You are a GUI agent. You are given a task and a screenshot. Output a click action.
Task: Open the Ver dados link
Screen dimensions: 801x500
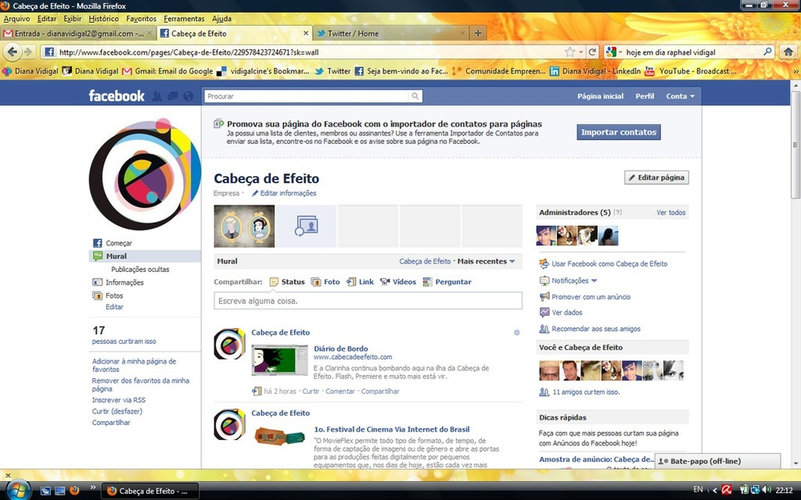[x=567, y=312]
